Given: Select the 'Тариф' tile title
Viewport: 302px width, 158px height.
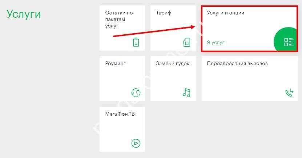Looking at the screenshot, I should (x=164, y=13).
